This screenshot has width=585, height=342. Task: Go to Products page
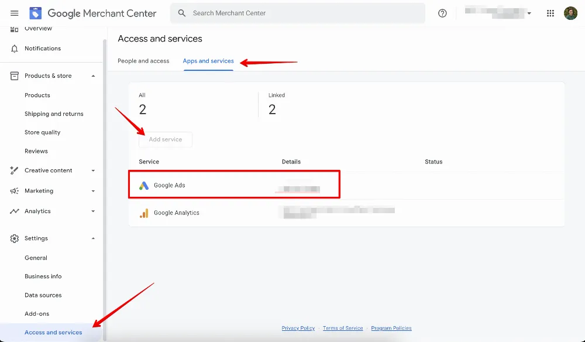pyautogui.click(x=37, y=95)
